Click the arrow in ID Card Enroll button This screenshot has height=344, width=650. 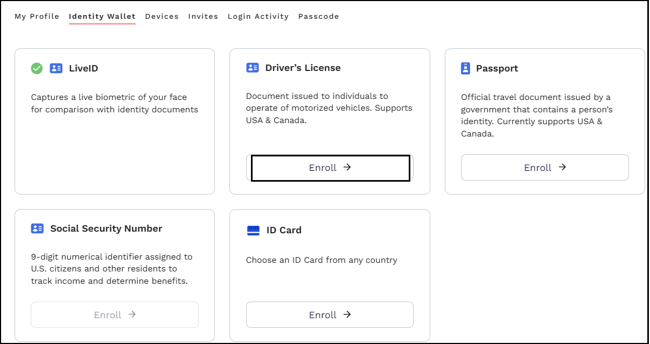(347, 314)
